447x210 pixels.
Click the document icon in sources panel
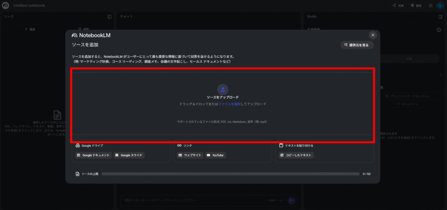click(57, 115)
